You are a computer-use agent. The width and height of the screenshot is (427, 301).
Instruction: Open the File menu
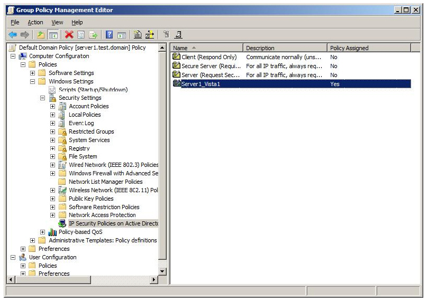(x=15, y=22)
